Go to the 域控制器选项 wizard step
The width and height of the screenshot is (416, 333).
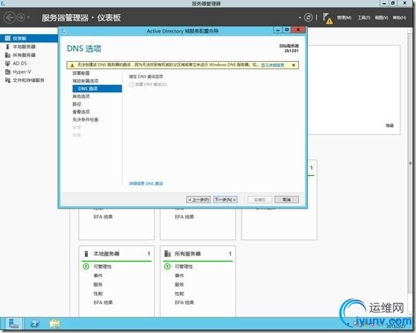(85, 81)
